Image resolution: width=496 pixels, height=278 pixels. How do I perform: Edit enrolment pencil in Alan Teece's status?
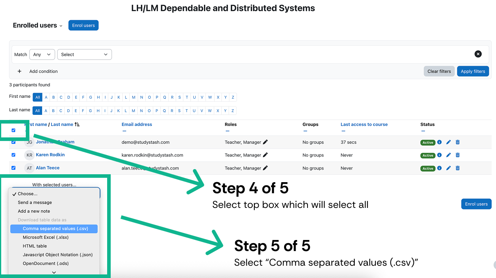tap(448, 168)
